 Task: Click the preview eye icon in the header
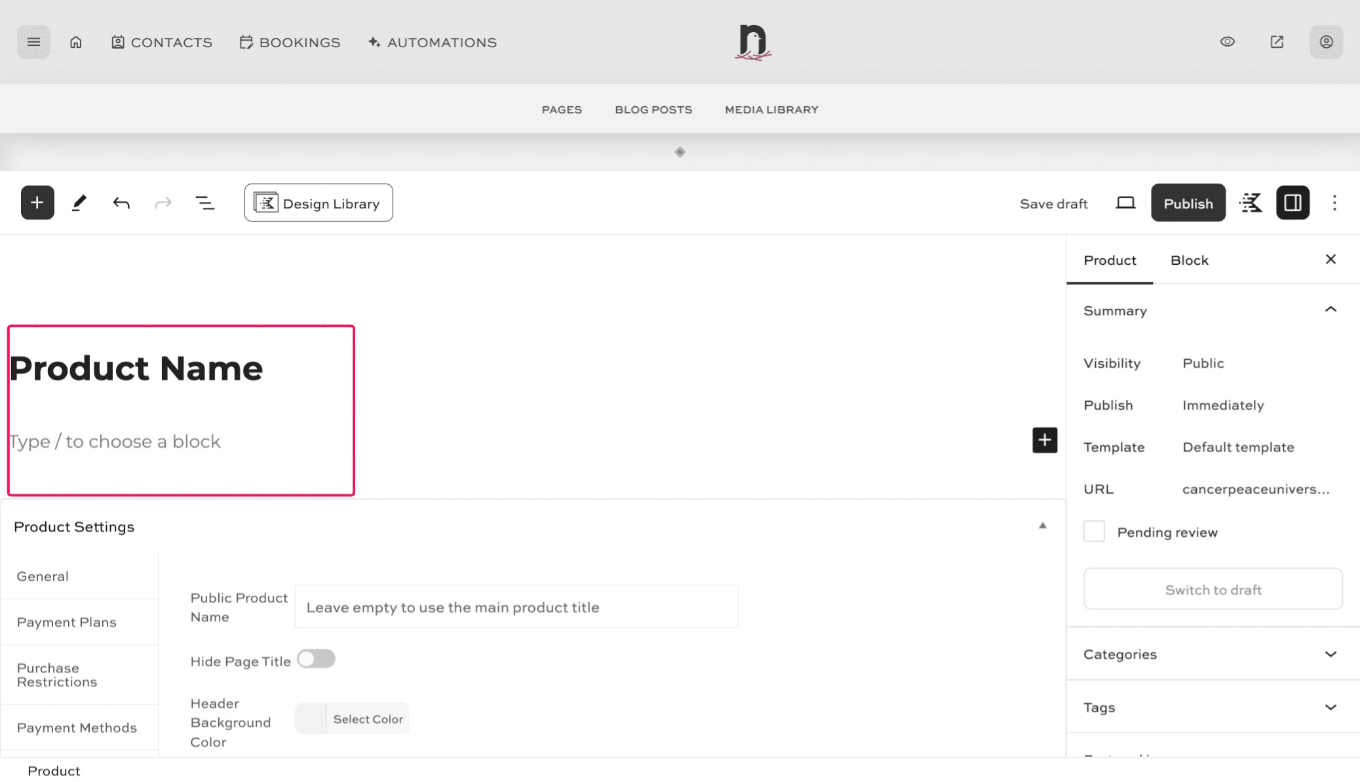pos(1227,41)
